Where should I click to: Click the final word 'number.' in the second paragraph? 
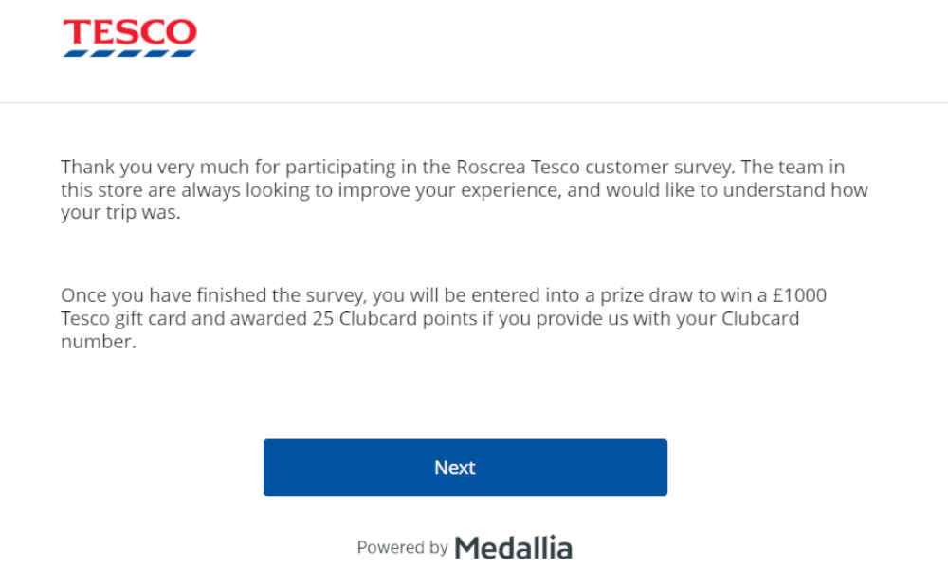click(x=99, y=342)
